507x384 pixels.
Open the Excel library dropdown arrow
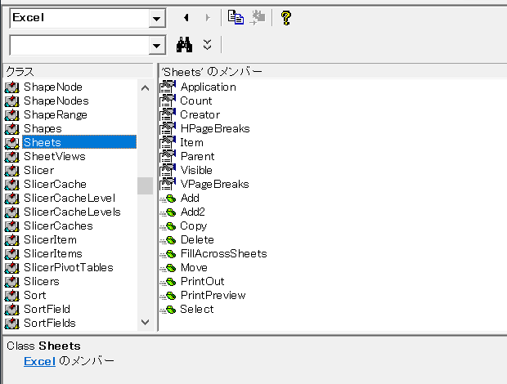click(x=157, y=19)
